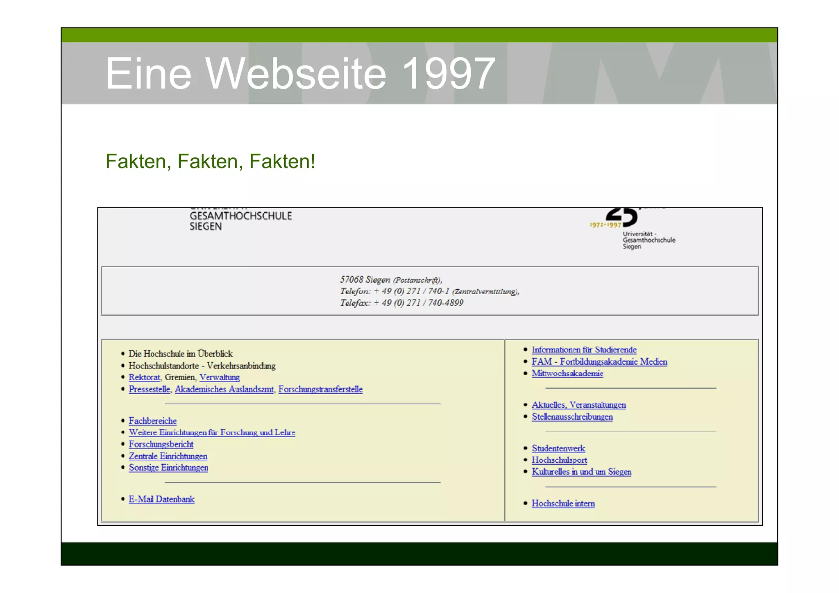Viewport: 839px width, 593px height.
Task: Click the 25-year anniversary logo
Action: [x=633, y=229]
